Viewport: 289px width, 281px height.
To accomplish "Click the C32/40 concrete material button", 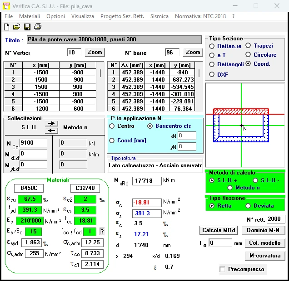I will click(85, 188).
